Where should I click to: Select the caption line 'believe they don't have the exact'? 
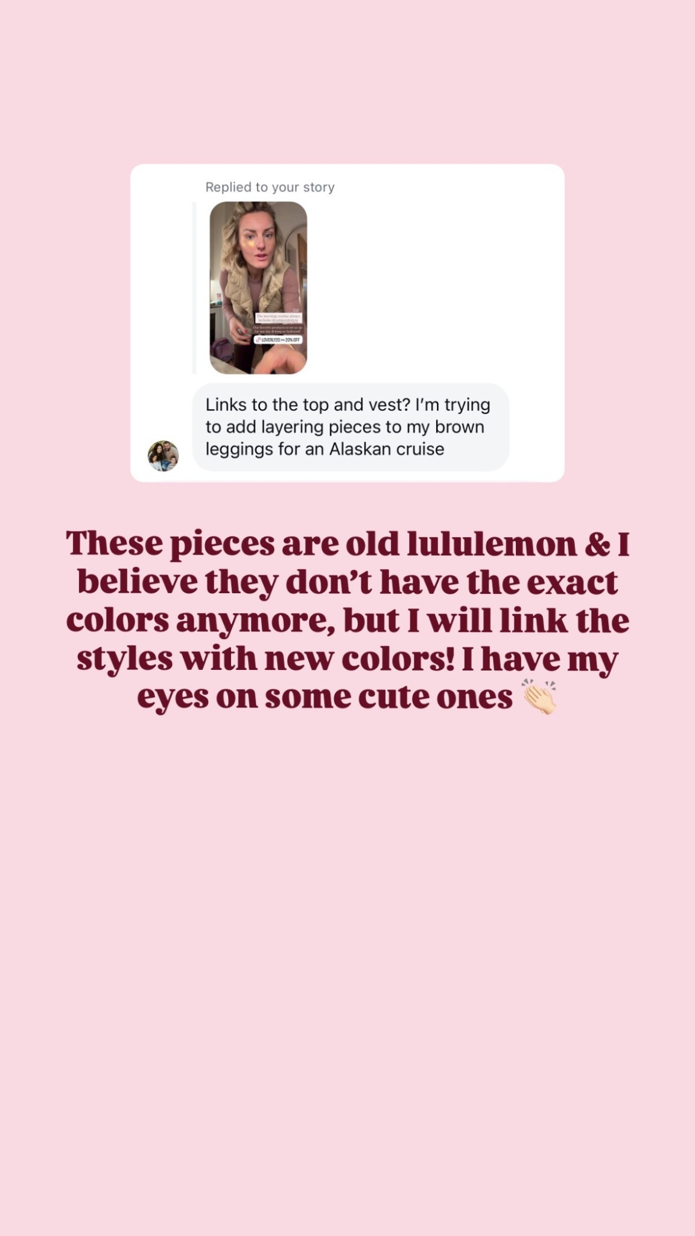pyautogui.click(x=347, y=582)
